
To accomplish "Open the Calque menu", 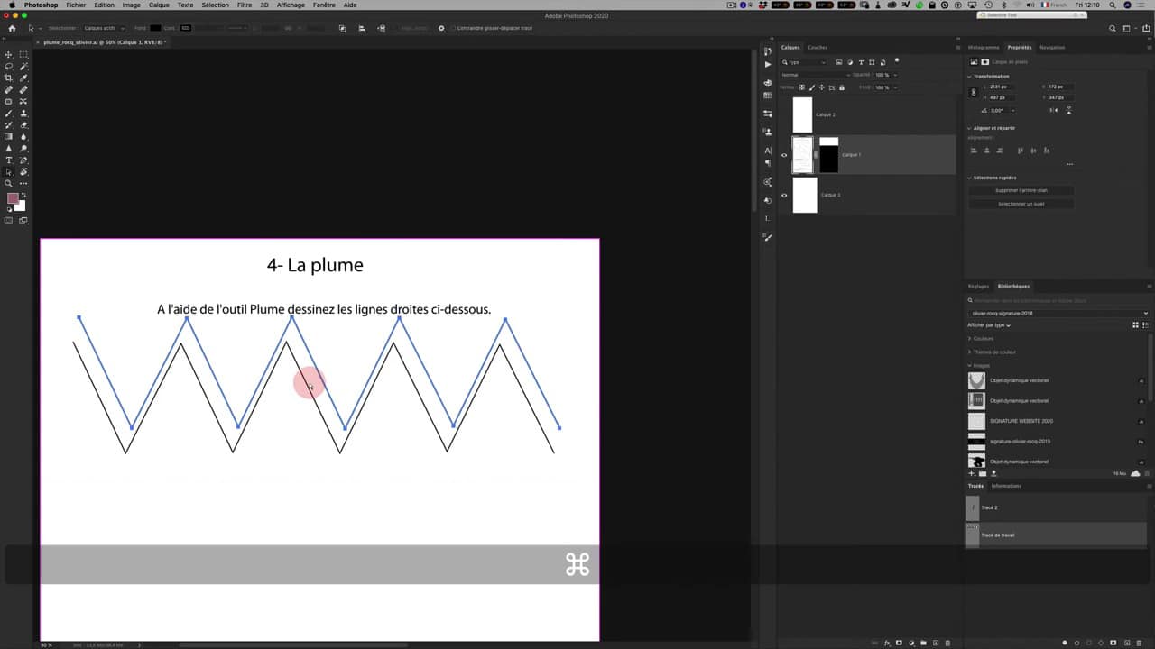I will click(x=159, y=5).
